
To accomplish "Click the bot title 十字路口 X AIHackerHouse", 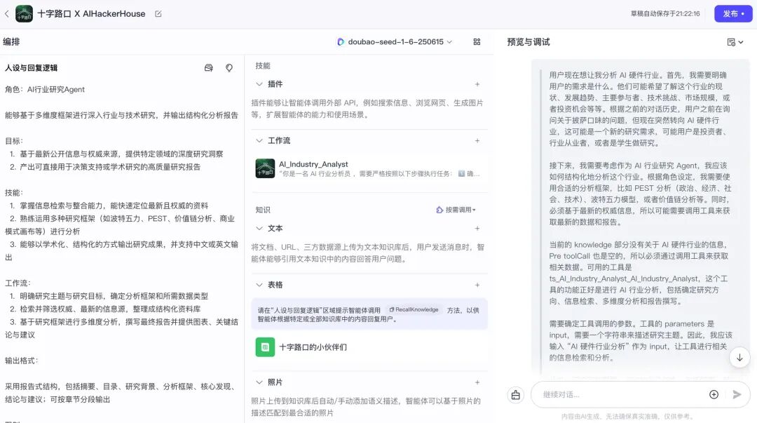I will 91,14.
